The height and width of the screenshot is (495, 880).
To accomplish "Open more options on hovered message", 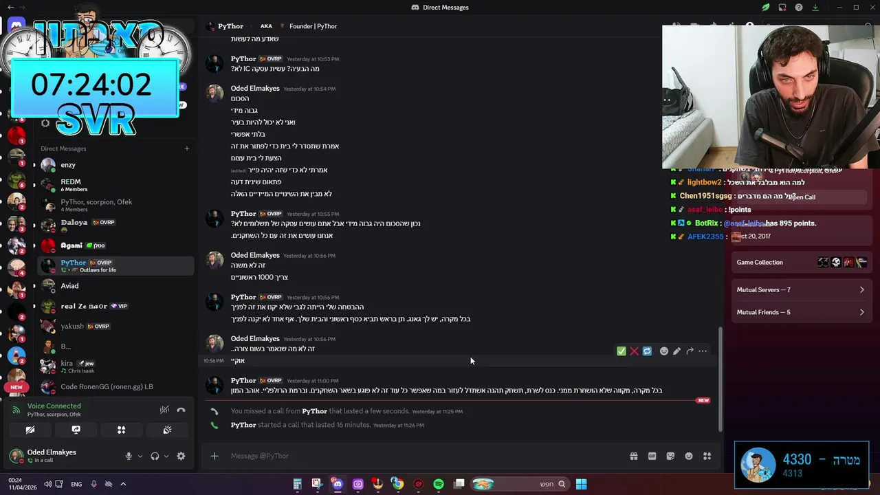I will tap(703, 351).
